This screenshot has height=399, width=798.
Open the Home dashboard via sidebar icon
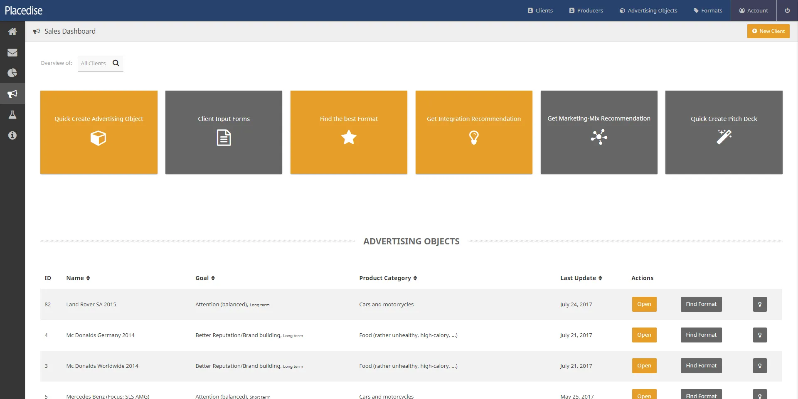12,31
